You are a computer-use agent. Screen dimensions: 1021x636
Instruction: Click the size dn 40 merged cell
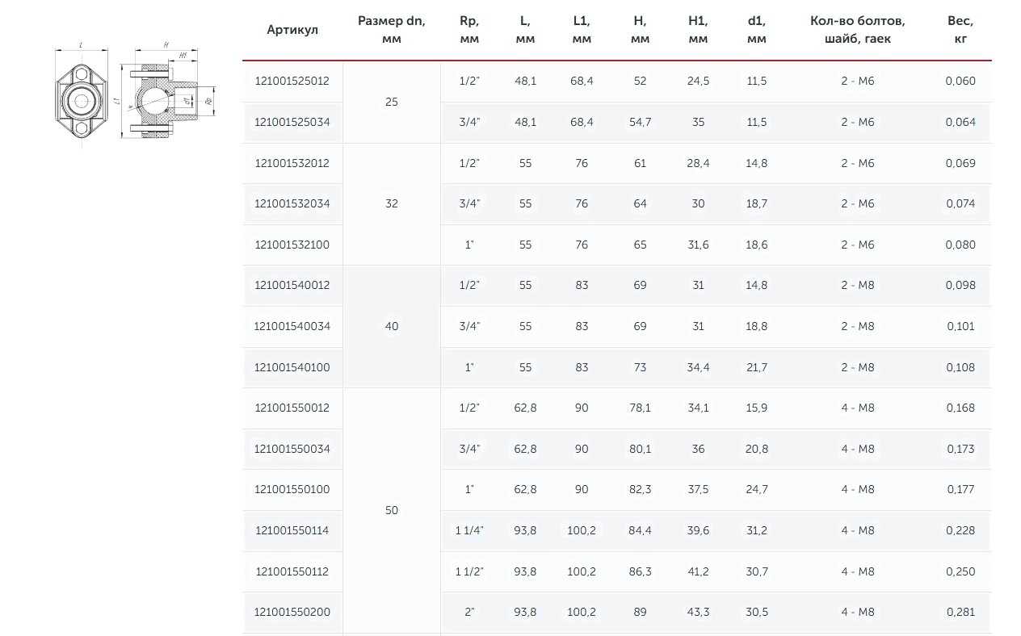tap(392, 326)
